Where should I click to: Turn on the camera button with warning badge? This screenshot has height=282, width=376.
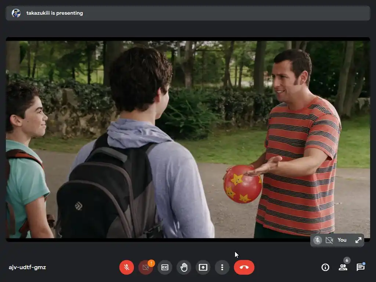tap(145, 267)
